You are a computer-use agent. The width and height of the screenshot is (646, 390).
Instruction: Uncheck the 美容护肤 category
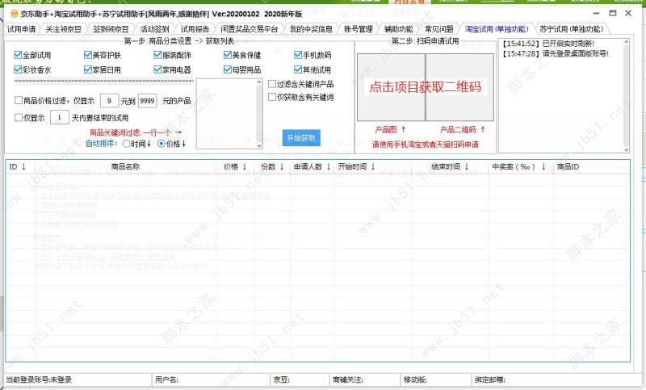87,55
